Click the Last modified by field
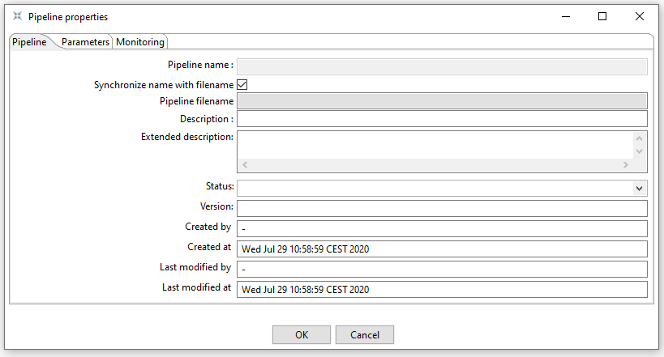 441,269
